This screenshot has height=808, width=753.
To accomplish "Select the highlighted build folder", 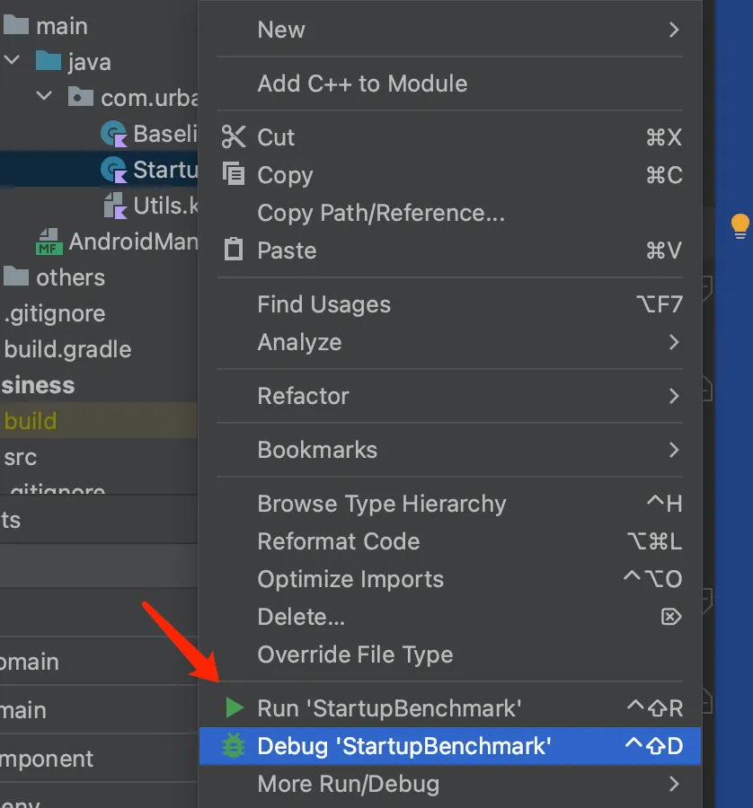I will 31,421.
